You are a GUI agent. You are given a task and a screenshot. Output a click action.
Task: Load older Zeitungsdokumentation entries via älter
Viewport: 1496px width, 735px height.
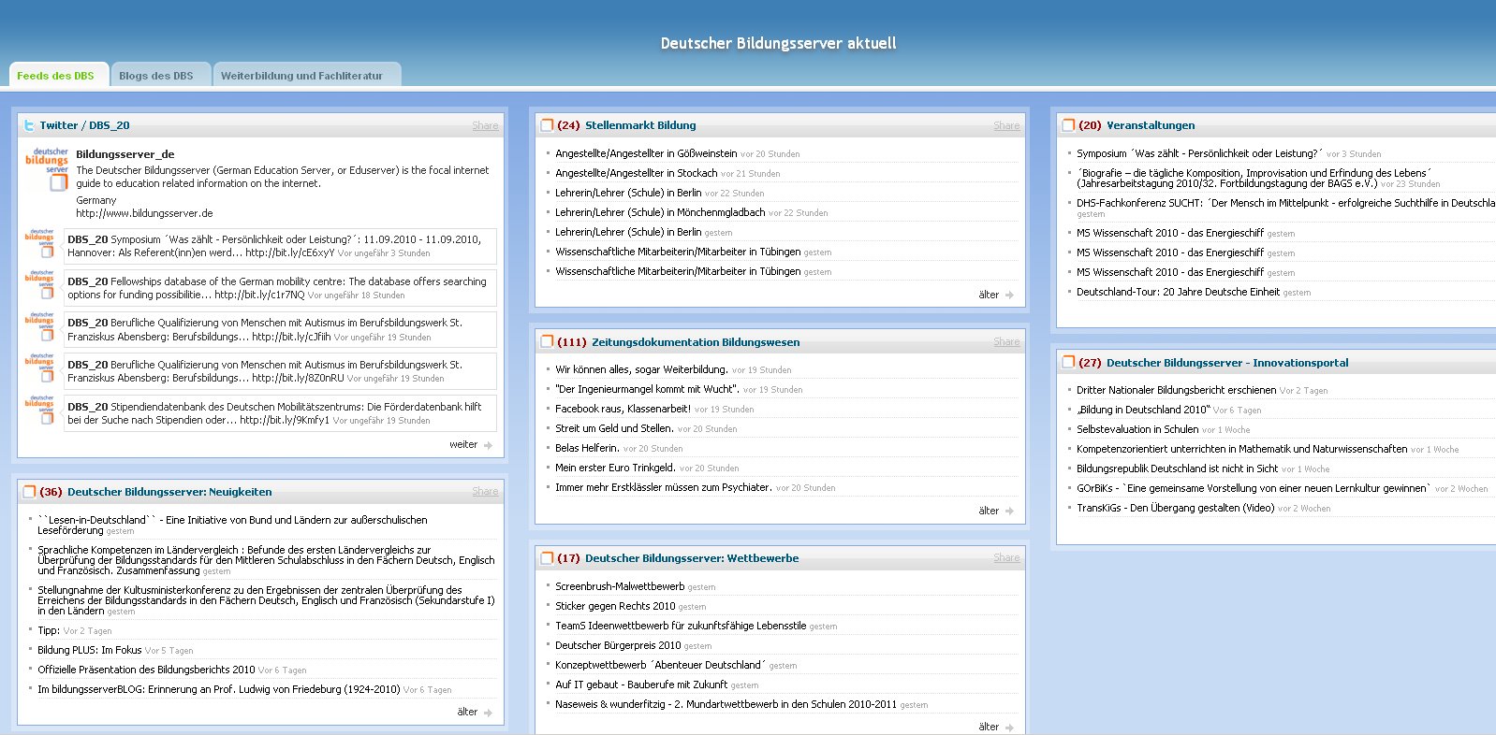tap(996, 511)
